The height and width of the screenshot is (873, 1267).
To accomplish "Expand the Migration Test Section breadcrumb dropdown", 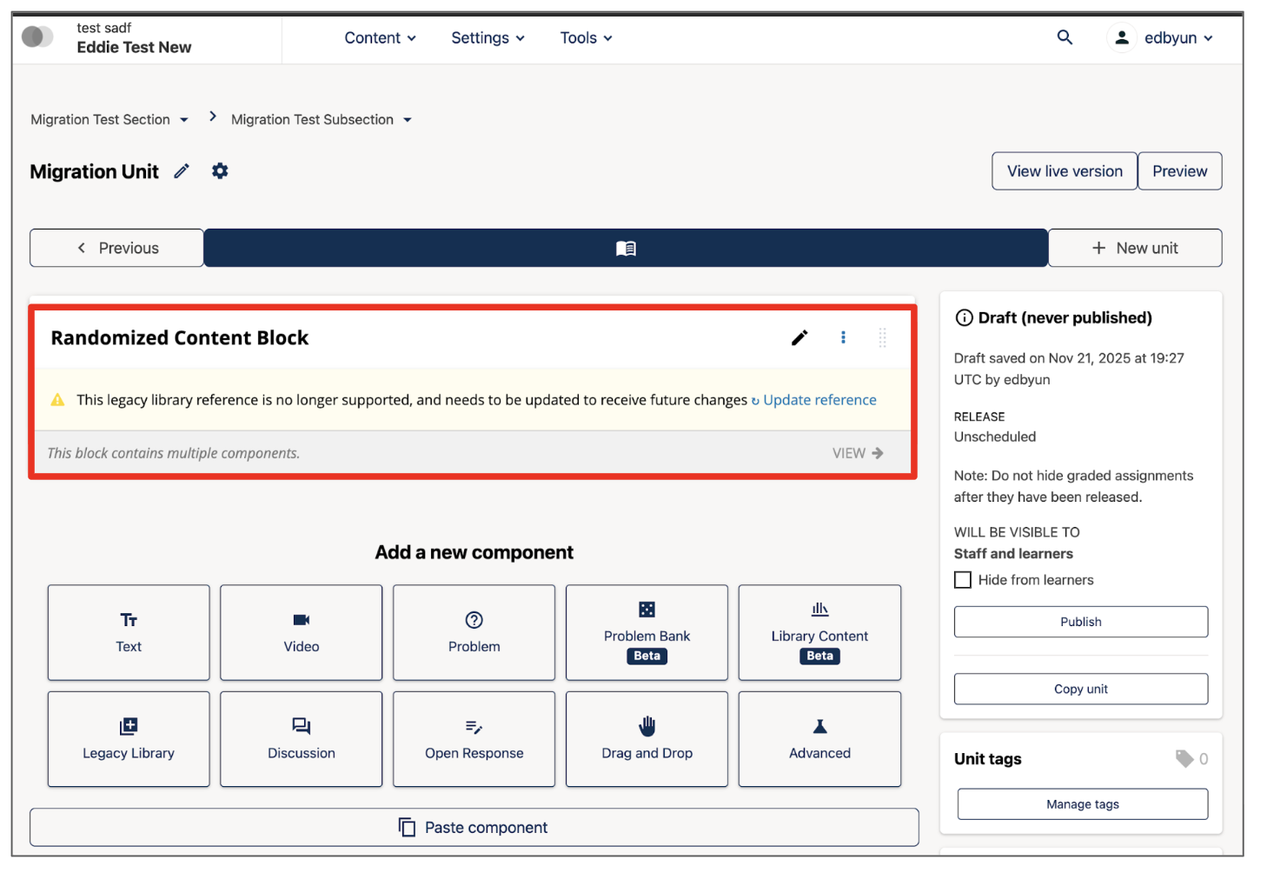I will coord(184,120).
